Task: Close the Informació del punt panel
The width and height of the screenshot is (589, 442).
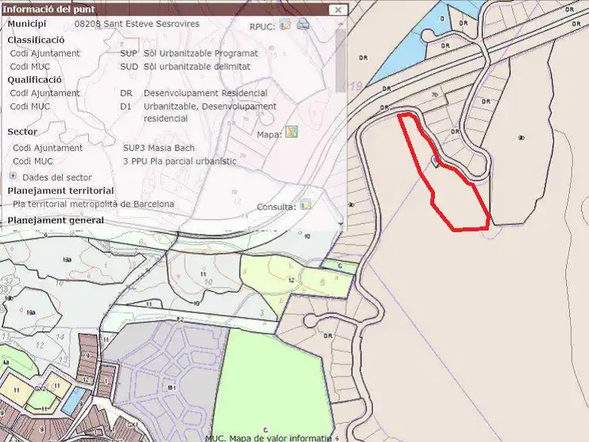Action: tap(337, 10)
